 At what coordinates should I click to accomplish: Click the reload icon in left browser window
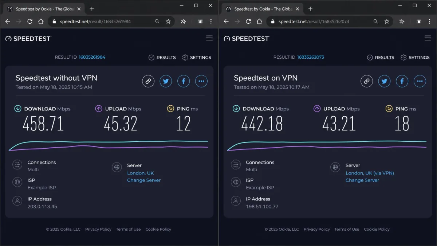point(30,22)
